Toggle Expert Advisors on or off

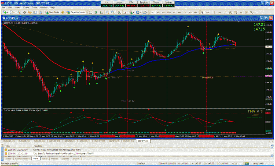(76, 12)
